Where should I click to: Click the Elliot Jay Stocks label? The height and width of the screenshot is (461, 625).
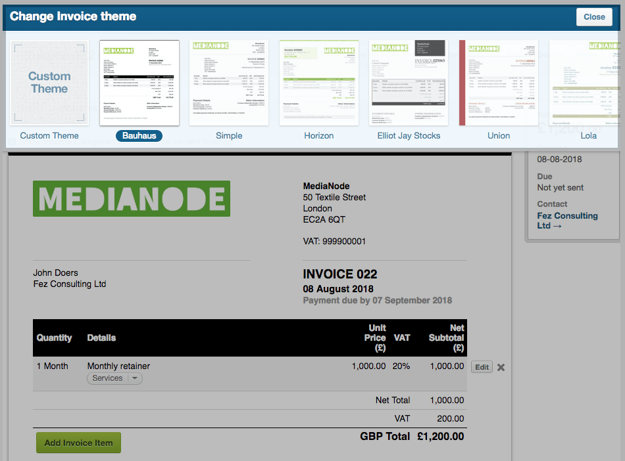[x=409, y=136]
